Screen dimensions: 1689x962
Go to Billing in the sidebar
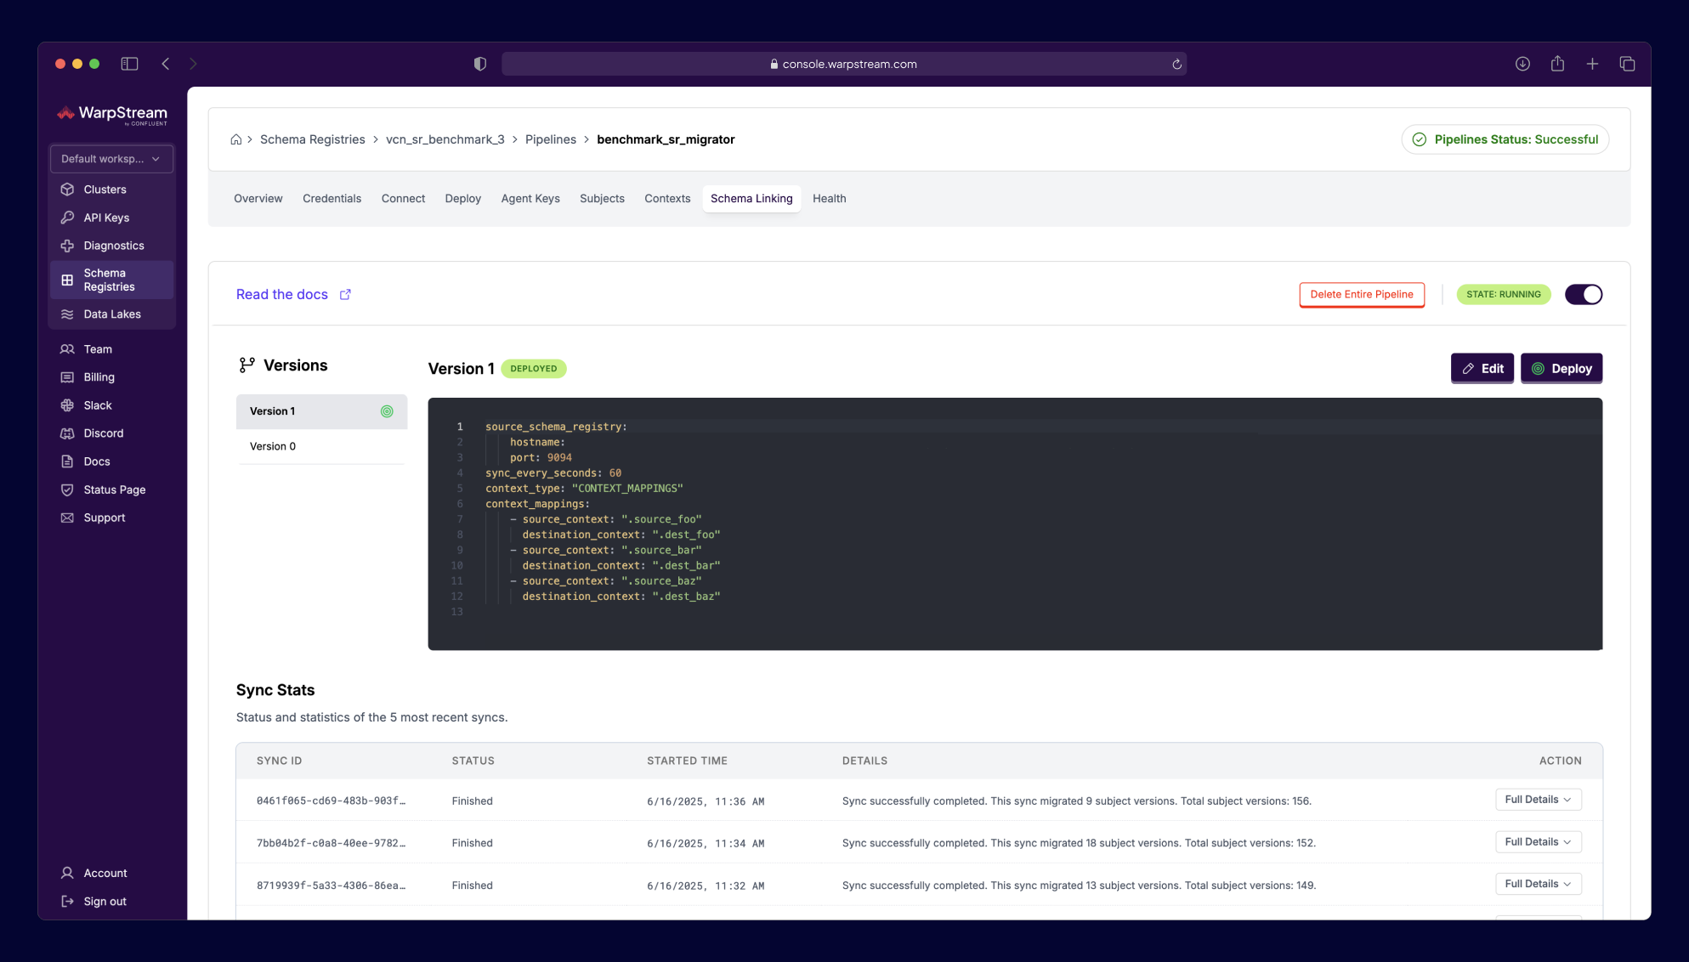pos(99,377)
